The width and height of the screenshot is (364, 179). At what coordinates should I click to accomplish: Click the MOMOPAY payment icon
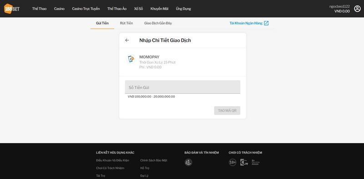tap(131, 59)
